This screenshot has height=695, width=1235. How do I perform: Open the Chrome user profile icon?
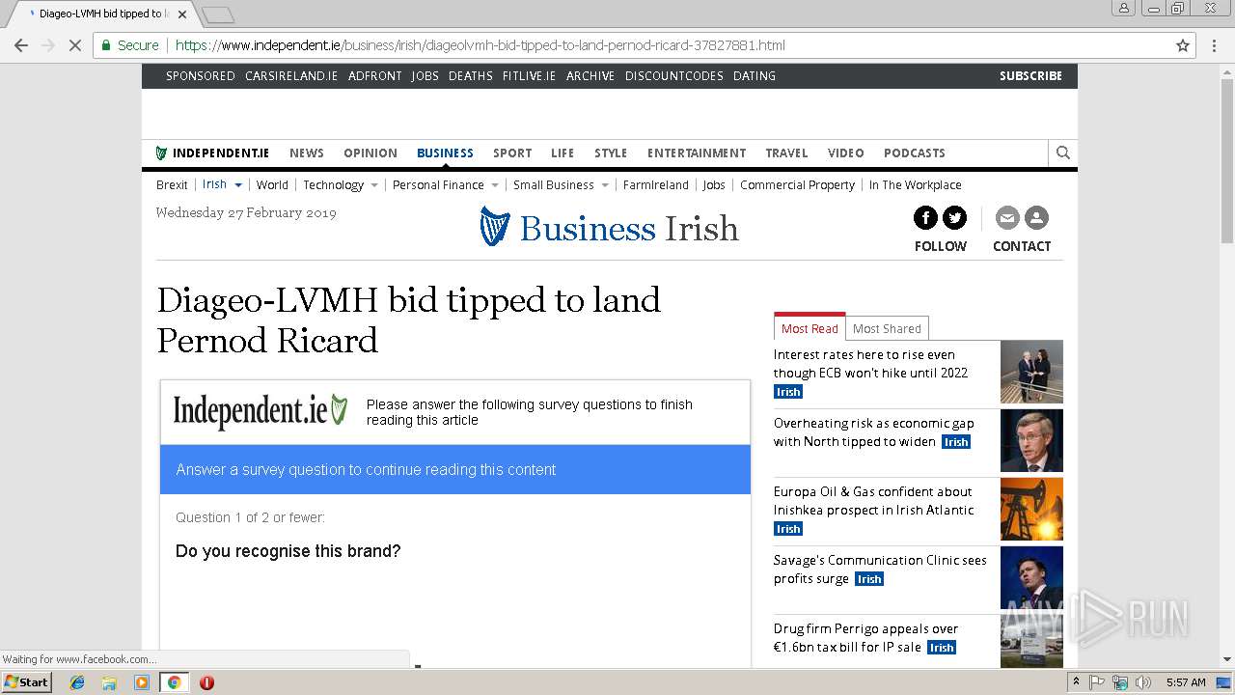[x=1124, y=8]
